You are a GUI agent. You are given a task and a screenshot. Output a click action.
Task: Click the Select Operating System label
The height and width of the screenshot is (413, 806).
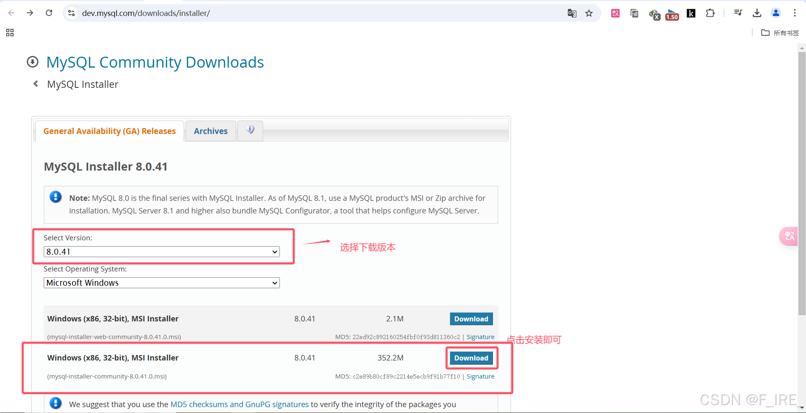click(x=85, y=269)
